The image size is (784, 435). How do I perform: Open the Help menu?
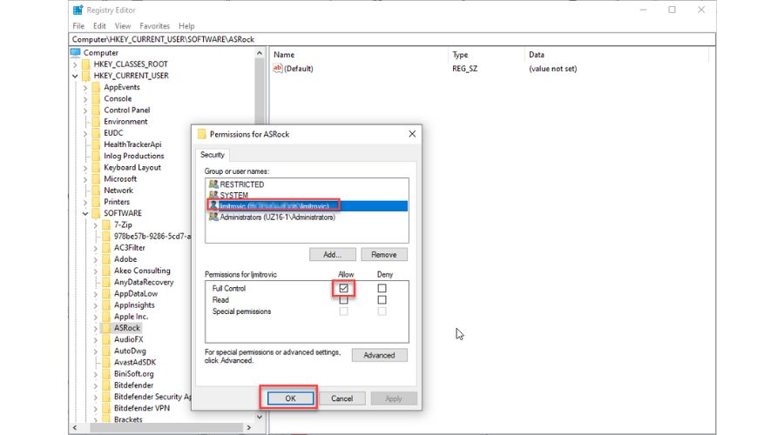point(186,26)
